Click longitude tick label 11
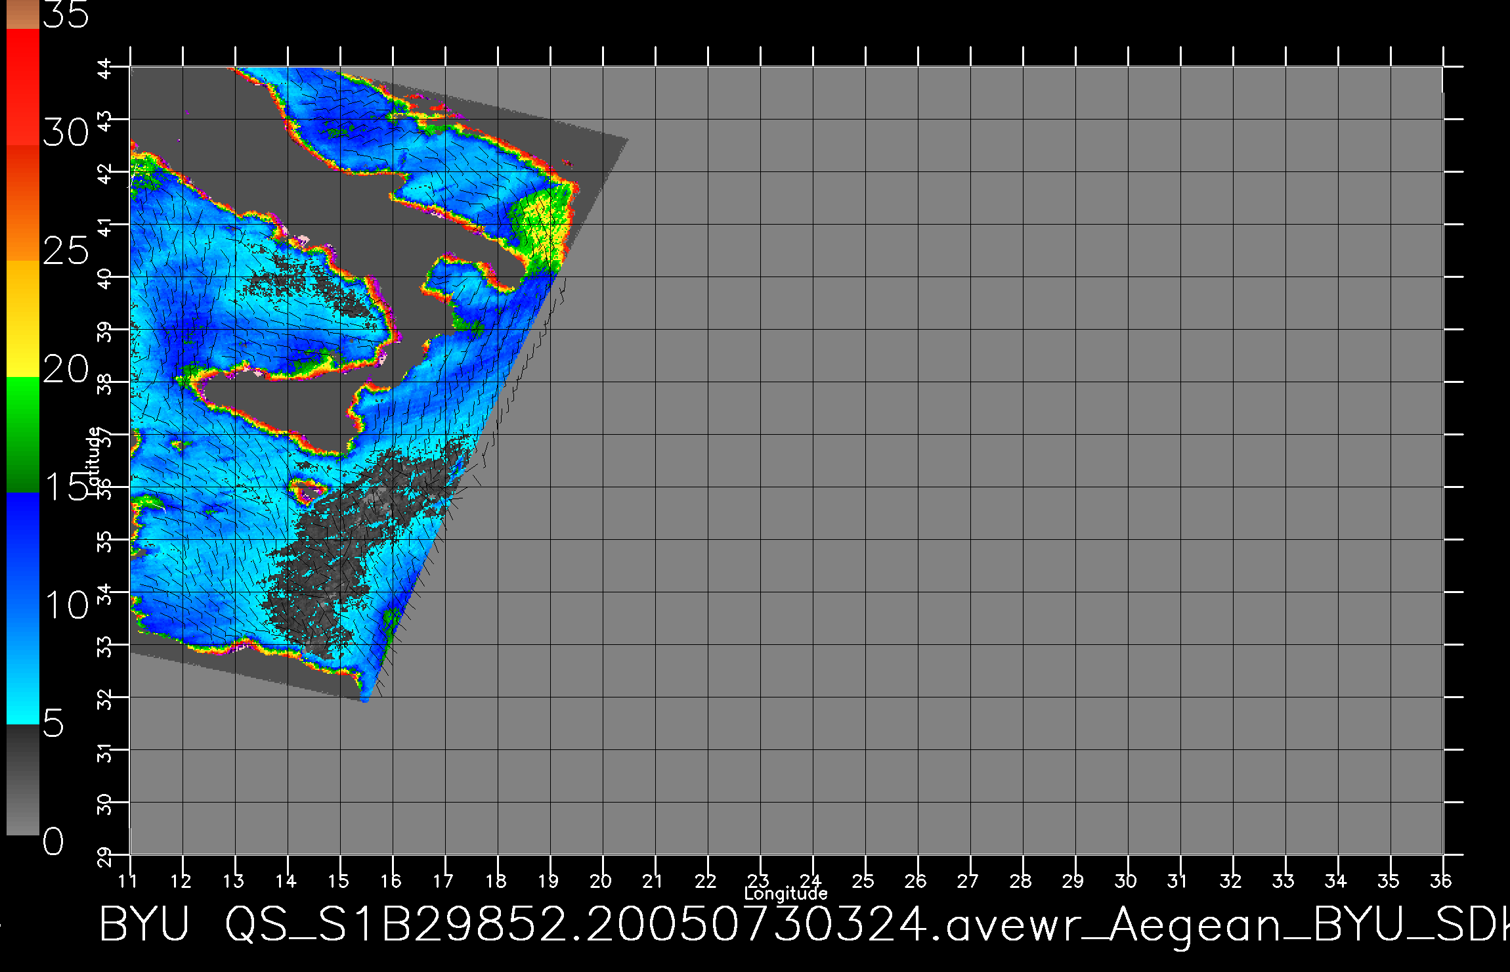The height and width of the screenshot is (972, 1510). coord(128,881)
